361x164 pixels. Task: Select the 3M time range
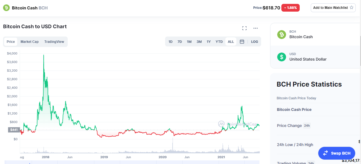(199, 42)
